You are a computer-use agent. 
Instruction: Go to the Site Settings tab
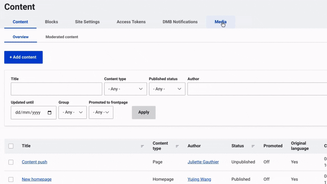pos(87,22)
